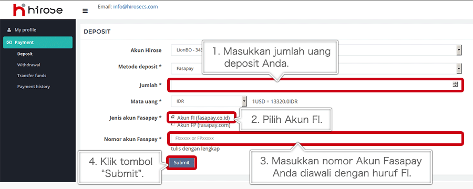Open Transfer funds page
This screenshot has height=189, width=473.
[x=32, y=76]
